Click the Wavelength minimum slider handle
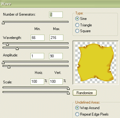The image size is (120, 118). [7, 44]
